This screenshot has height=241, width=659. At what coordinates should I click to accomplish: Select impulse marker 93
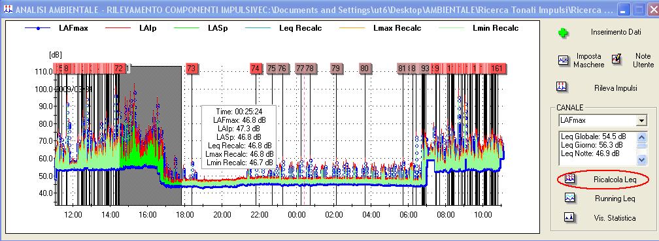point(426,69)
